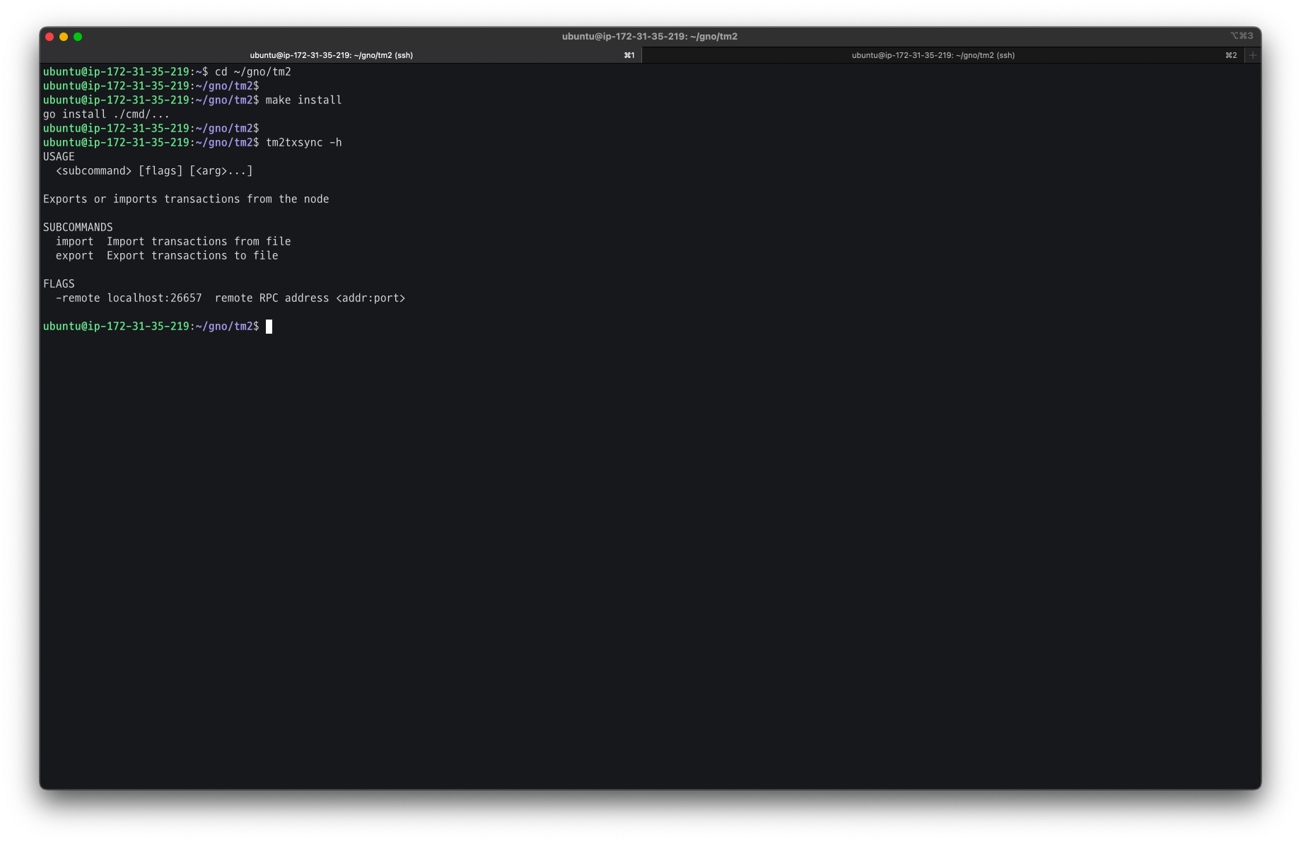Click 'Exports or imports transactions from the node'
The width and height of the screenshot is (1301, 842).
coord(186,199)
